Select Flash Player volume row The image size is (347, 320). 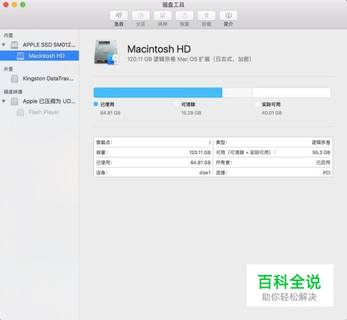pyautogui.click(x=40, y=113)
